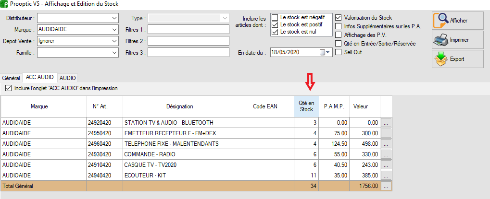Click article number 24960420

coord(100,144)
